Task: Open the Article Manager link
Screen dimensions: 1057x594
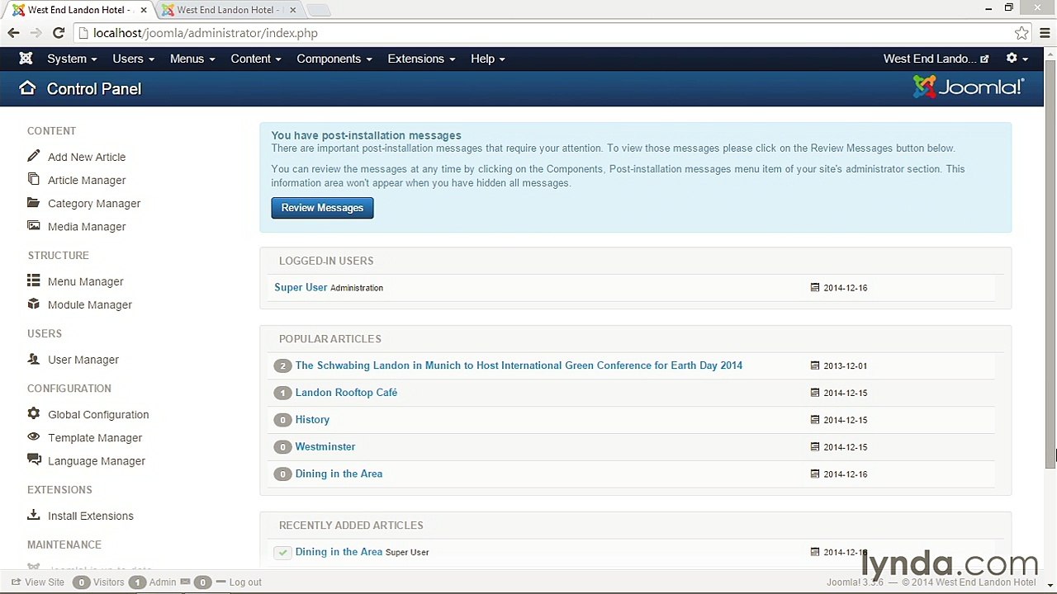Action: click(x=87, y=180)
